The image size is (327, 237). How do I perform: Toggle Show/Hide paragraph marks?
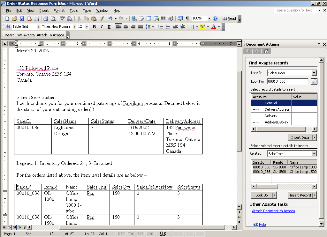click(187, 19)
